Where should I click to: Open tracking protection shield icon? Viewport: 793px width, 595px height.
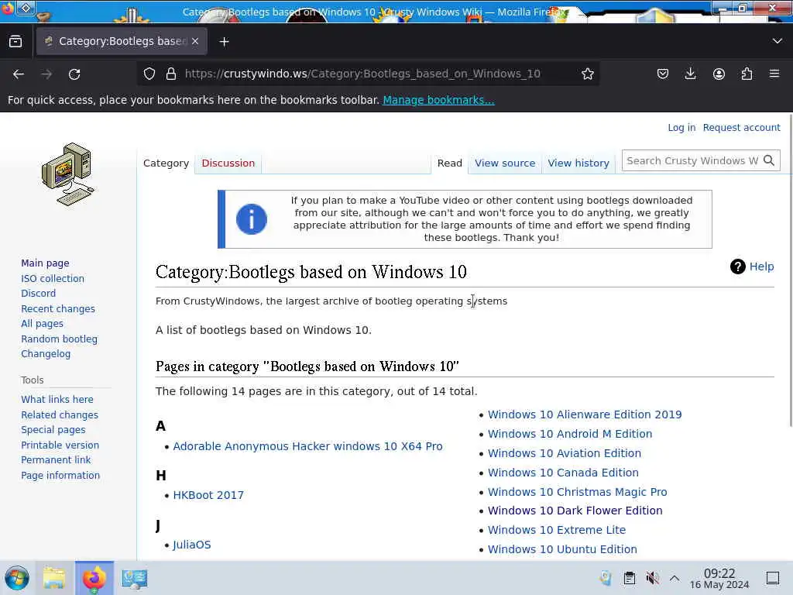[149, 74]
